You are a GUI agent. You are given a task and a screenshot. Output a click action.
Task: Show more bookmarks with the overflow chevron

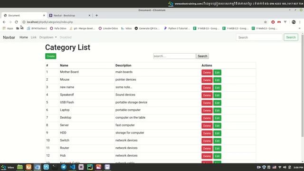click(300, 28)
